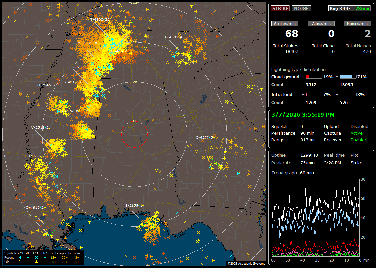This screenshot has height=268, width=376.
Task: Click the recent negative CG symbol in the legend
Action: [x=20, y=257]
